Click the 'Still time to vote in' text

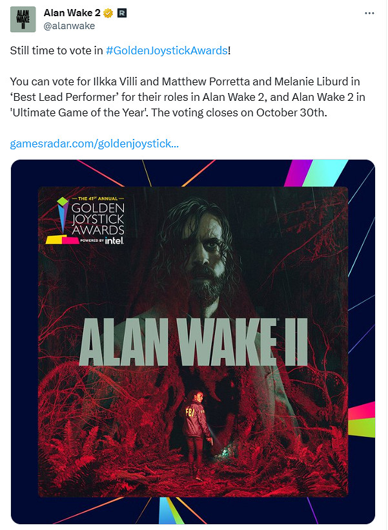[x=56, y=50]
